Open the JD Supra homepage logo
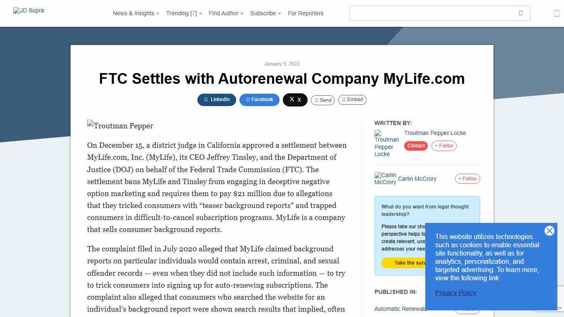This screenshot has width=564, height=317. click(x=28, y=10)
